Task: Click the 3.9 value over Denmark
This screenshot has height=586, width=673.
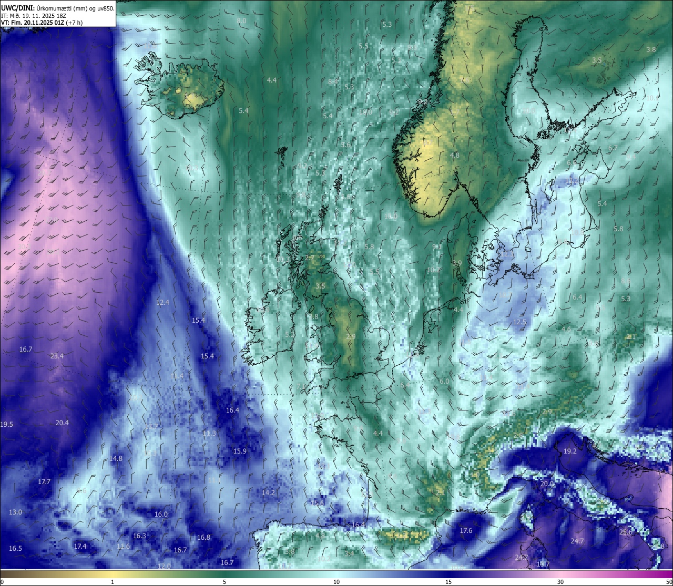Action: click(x=457, y=263)
